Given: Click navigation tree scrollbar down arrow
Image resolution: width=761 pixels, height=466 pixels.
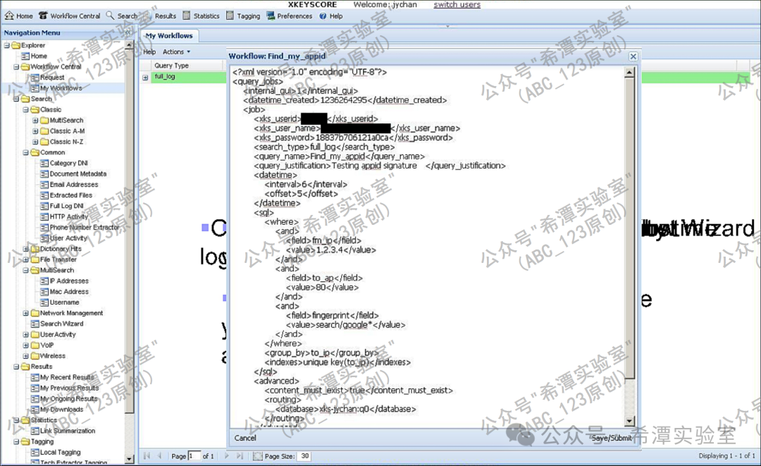Looking at the screenshot, I should (x=129, y=459).
